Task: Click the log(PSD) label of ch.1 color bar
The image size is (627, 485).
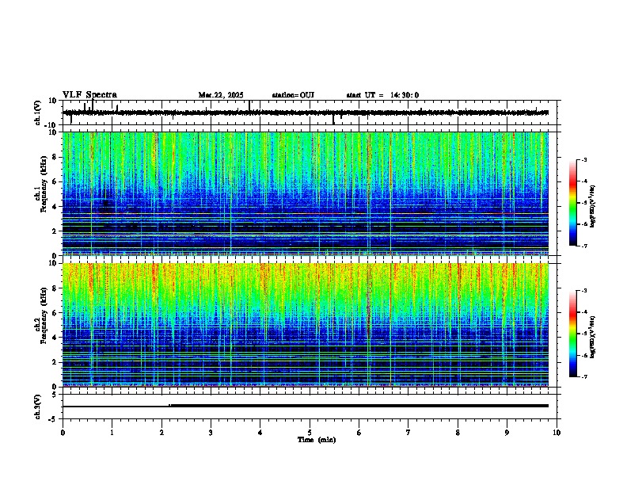Action: [x=592, y=206]
